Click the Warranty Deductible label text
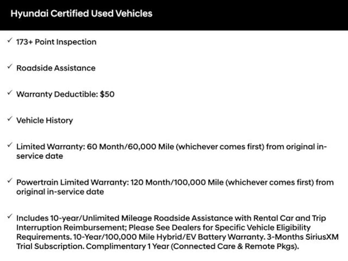This screenshot has width=348, height=261. 57,94
